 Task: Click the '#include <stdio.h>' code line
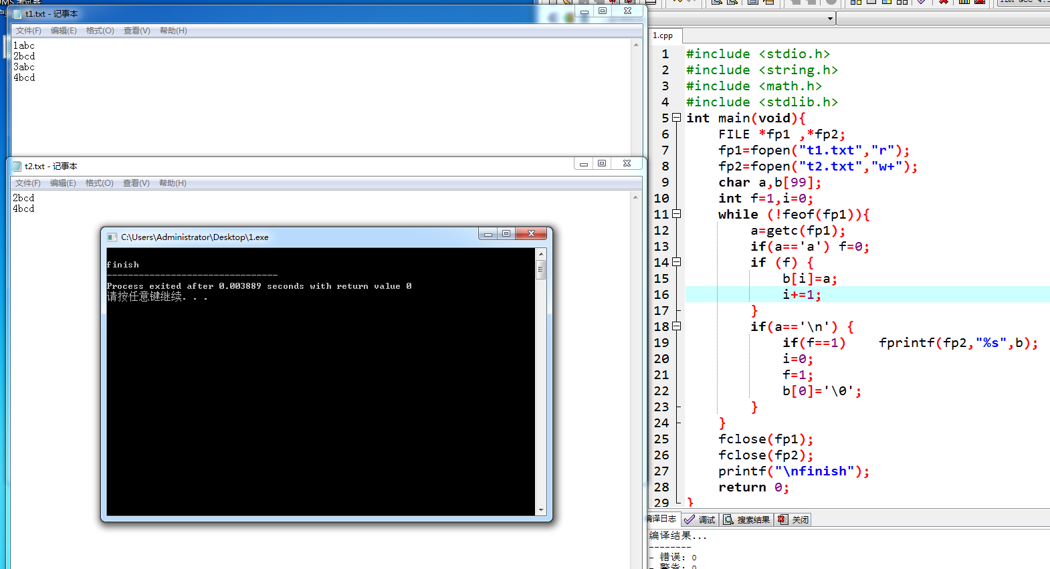coord(758,53)
